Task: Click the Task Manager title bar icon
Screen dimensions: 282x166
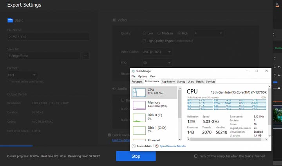Action: pyautogui.click(x=133, y=71)
